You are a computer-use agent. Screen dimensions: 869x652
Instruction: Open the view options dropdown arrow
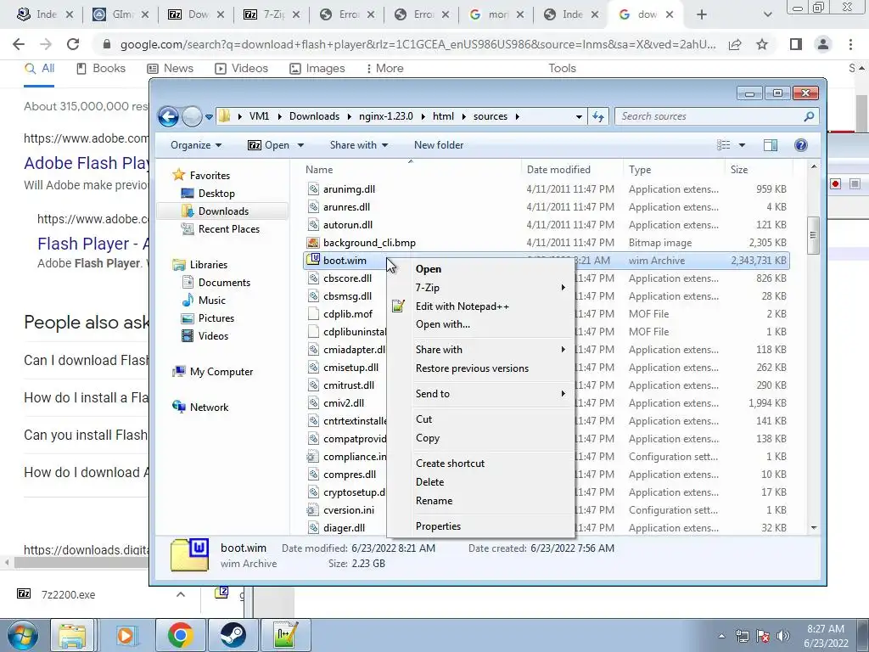click(742, 145)
